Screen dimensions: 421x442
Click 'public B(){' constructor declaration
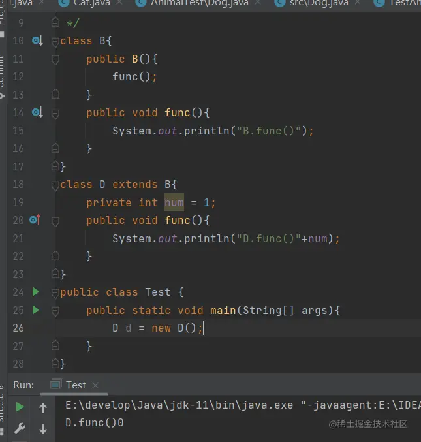coord(122,59)
